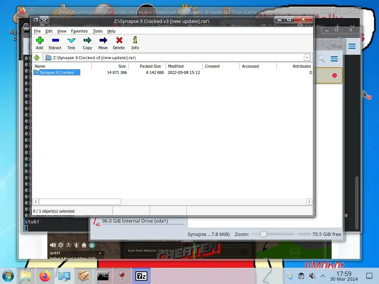Expand the hidden tray icons arrow

click(x=323, y=276)
